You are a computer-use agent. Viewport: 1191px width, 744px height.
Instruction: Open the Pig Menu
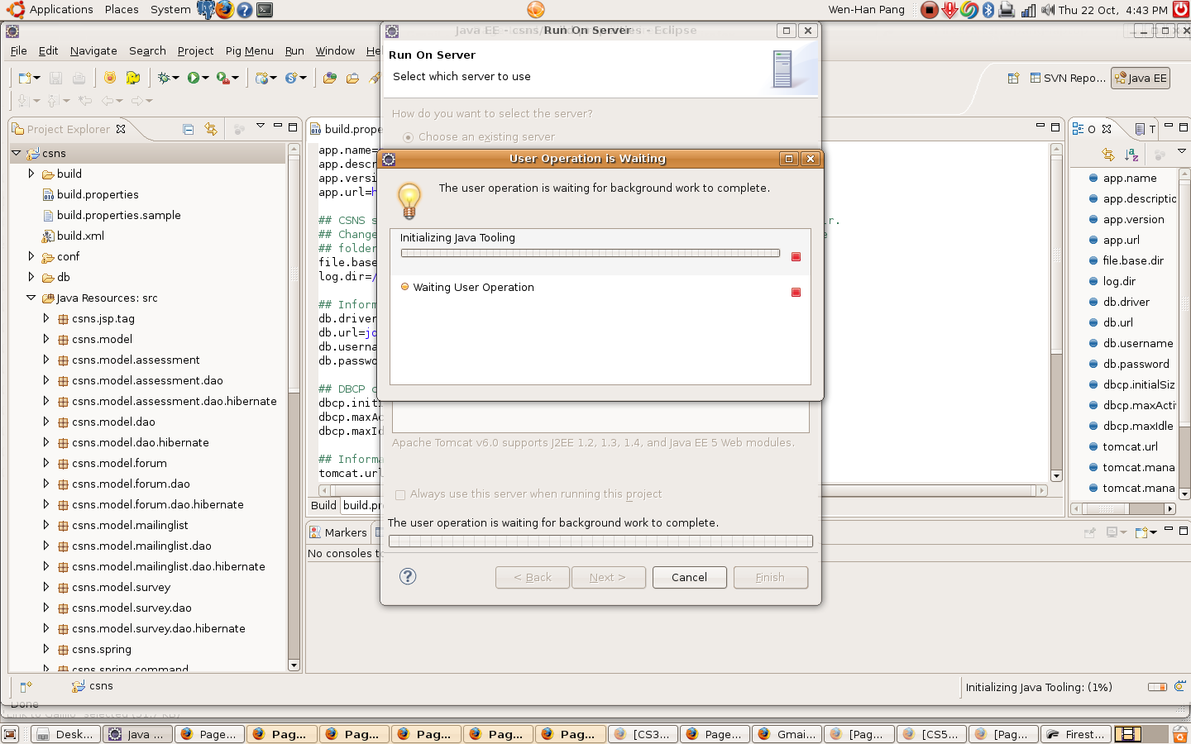click(249, 51)
